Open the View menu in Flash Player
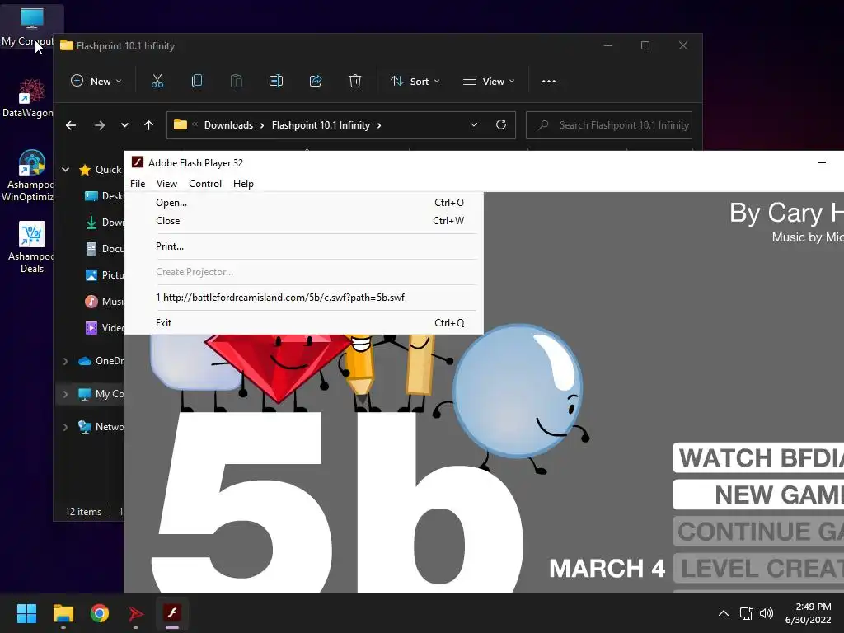 [166, 184]
